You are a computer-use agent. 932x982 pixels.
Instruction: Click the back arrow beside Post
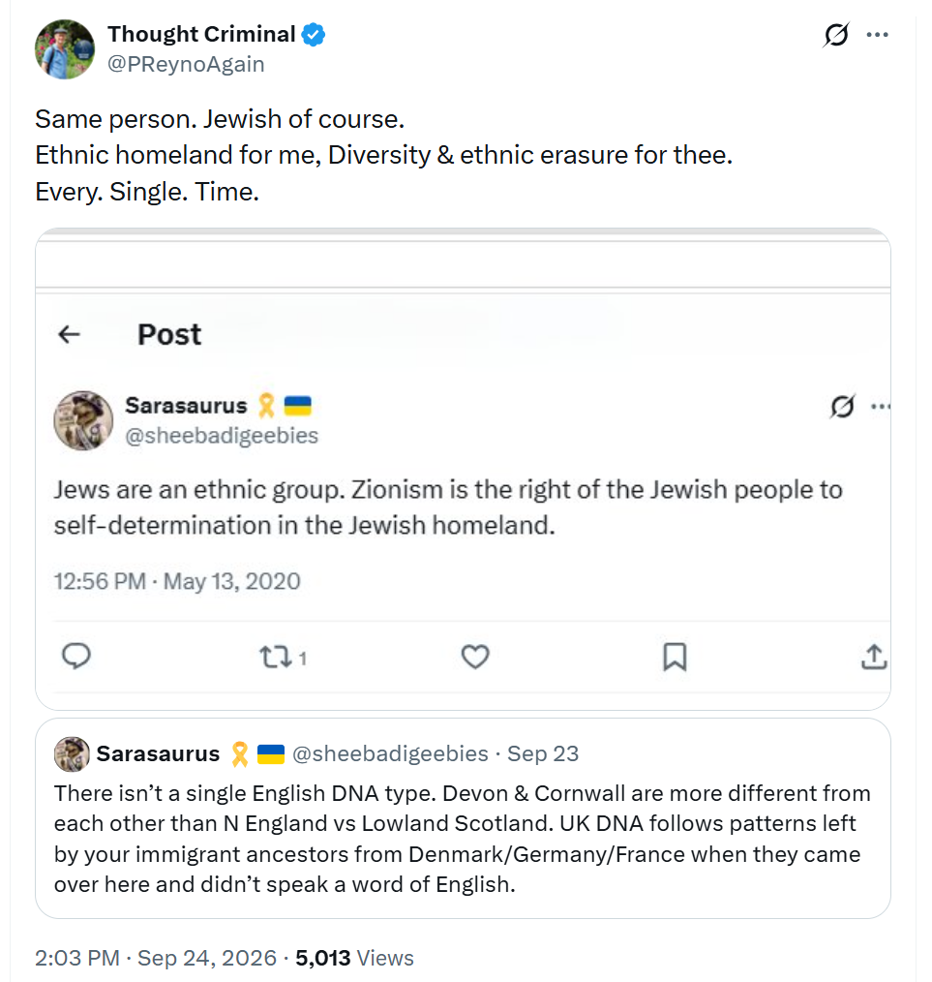69,334
